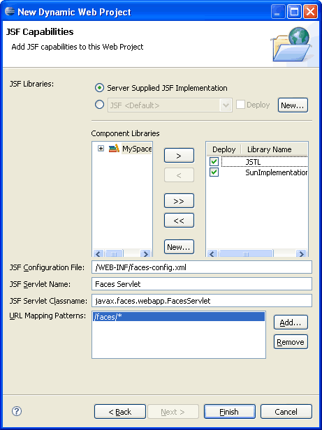Uncheck the JSTL deploy checkbox
The width and height of the screenshot is (322, 430).
click(214, 161)
